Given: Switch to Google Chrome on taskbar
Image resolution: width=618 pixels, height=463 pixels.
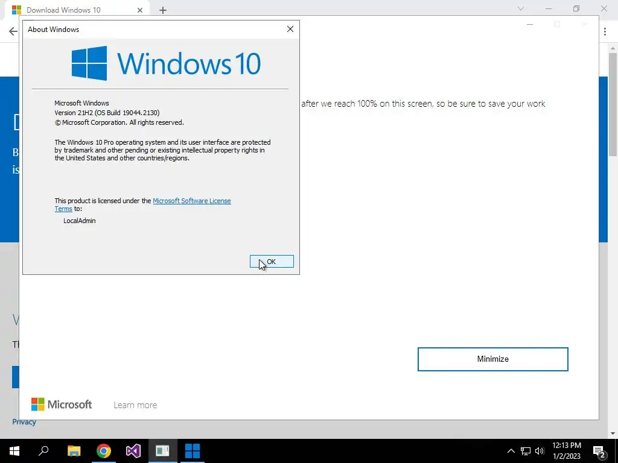Looking at the screenshot, I should (x=104, y=451).
